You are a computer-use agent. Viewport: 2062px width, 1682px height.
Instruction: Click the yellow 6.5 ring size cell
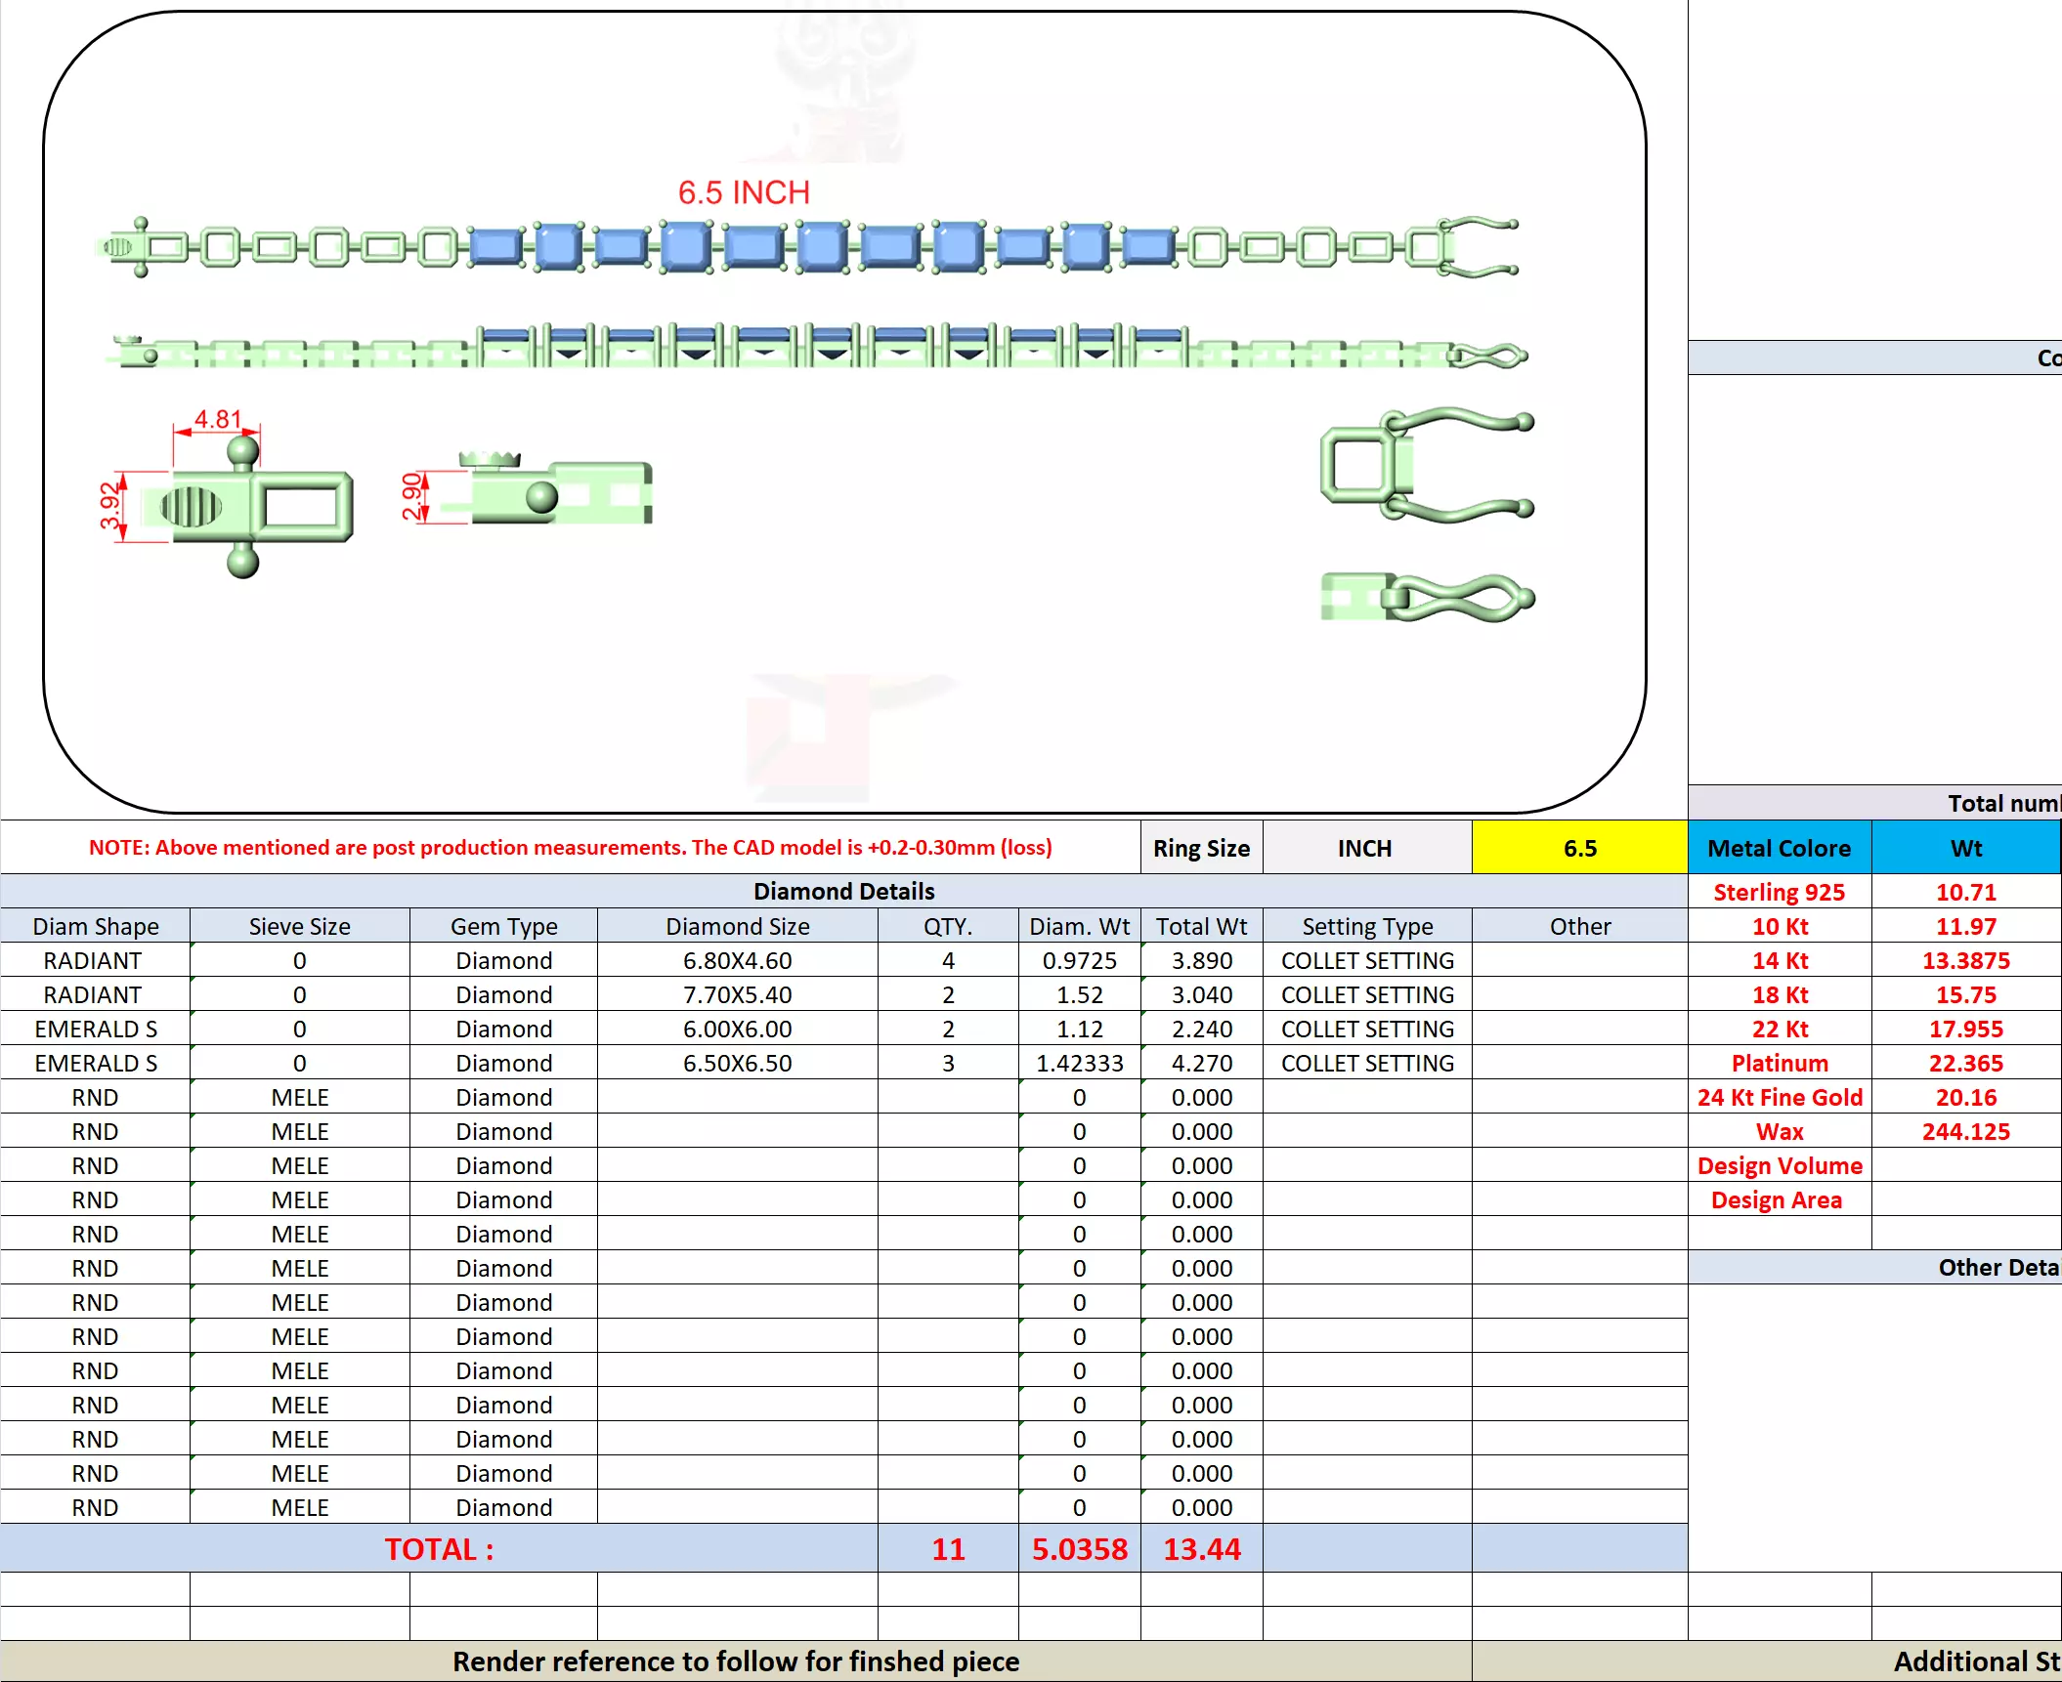click(x=1578, y=848)
